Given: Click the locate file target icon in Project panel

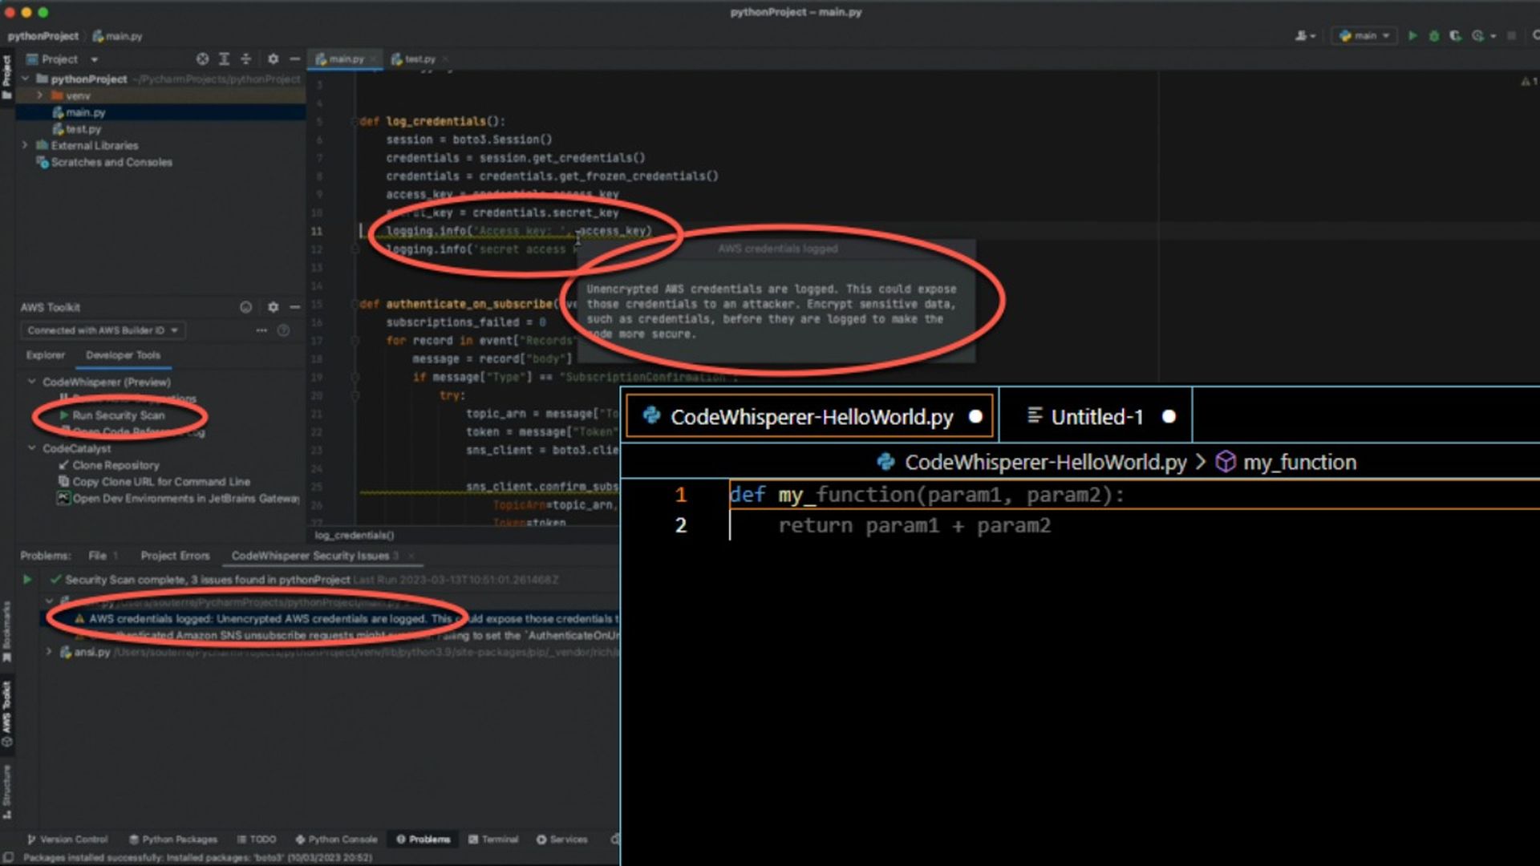Looking at the screenshot, I should point(202,59).
